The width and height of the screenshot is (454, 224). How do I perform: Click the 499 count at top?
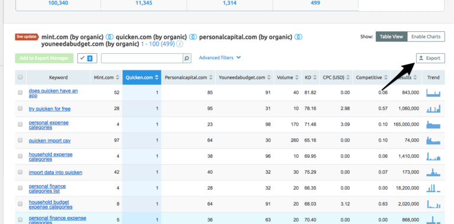(x=315, y=3)
